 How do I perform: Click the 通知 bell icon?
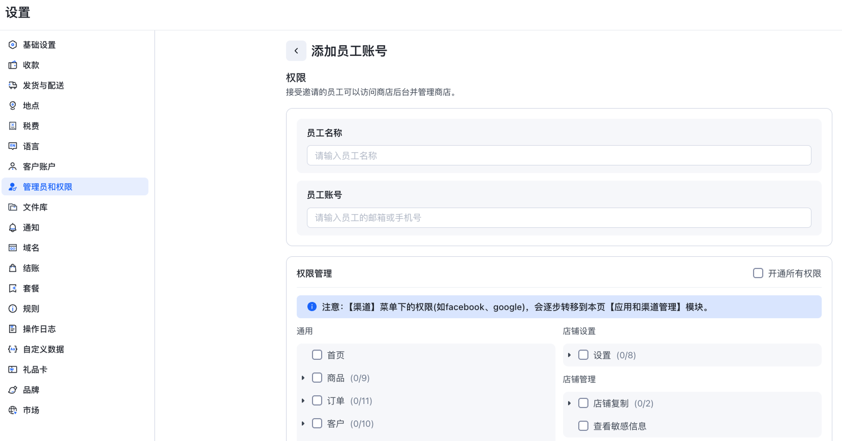[x=13, y=227]
